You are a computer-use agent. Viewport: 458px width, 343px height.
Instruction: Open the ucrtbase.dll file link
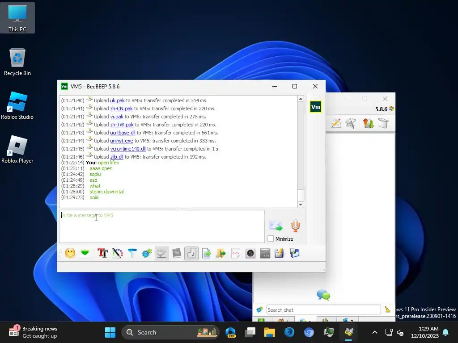pyautogui.click(x=123, y=132)
